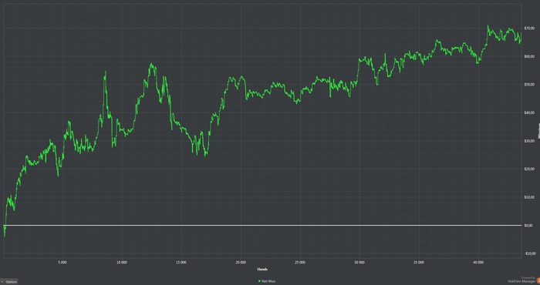The height and width of the screenshot is (285, 540).
Task: Click the $10,00 winnings axis label
Action: point(529,197)
